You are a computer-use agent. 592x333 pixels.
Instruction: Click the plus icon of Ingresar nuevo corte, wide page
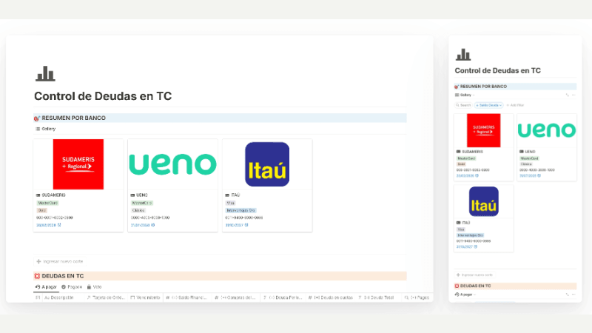[38, 261]
